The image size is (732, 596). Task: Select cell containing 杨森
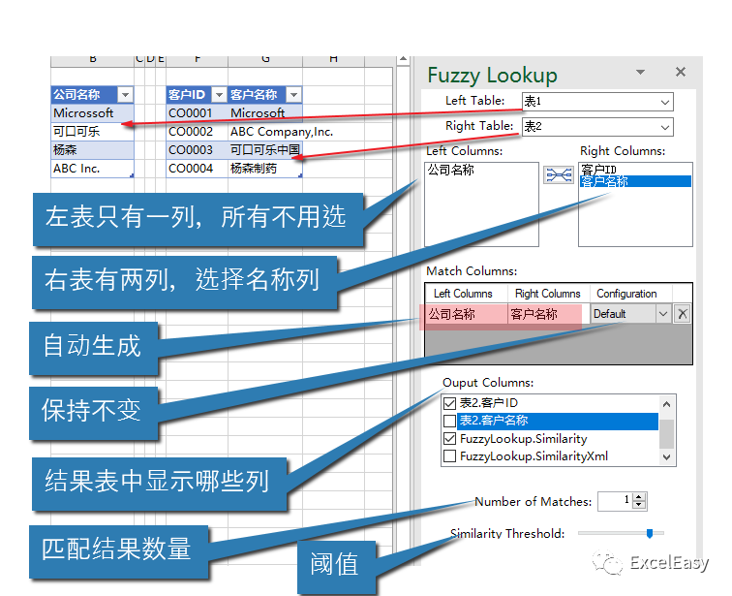(92, 150)
